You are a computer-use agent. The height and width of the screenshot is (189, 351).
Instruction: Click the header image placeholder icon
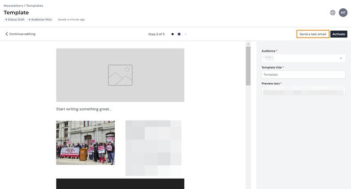click(x=120, y=75)
